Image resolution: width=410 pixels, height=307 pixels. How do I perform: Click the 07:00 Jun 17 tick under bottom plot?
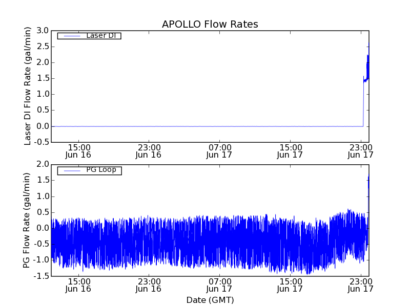[219, 284]
